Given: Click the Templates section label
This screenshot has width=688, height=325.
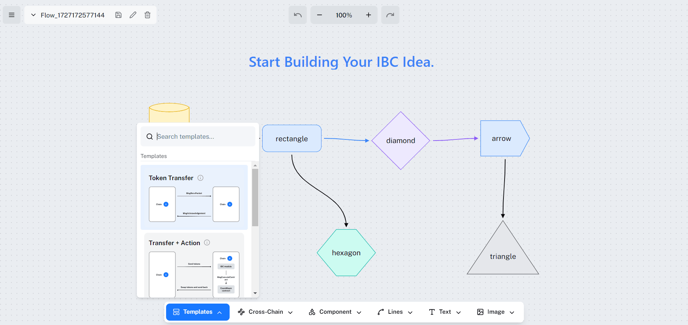Looking at the screenshot, I should click(154, 156).
